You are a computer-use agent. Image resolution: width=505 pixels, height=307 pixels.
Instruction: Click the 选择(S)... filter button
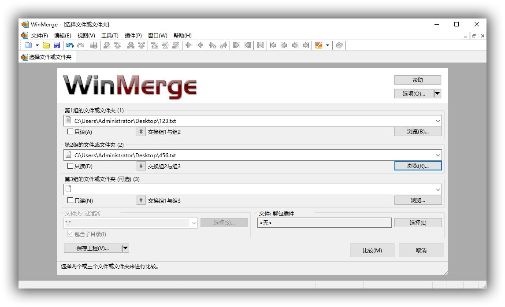pos(224,223)
